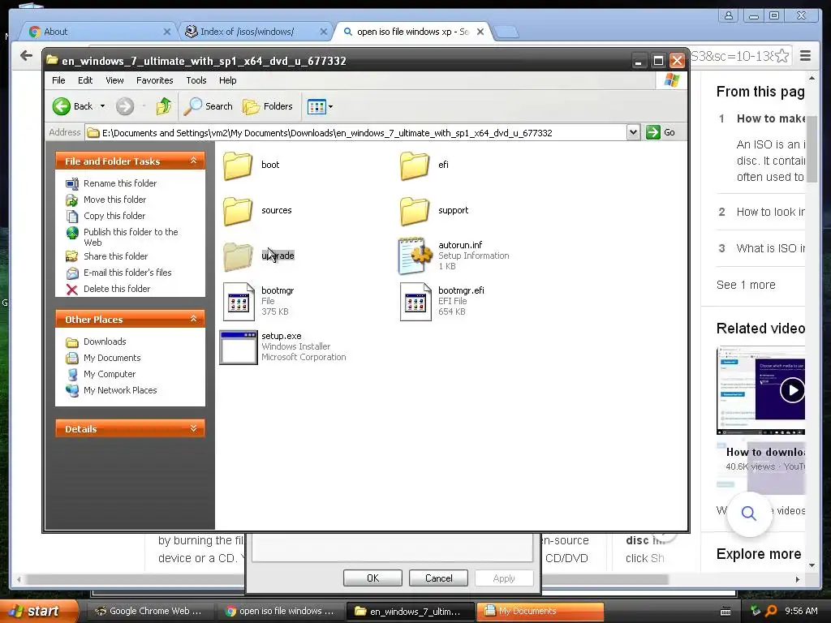
Task: Click Share this folder
Action: [115, 256]
